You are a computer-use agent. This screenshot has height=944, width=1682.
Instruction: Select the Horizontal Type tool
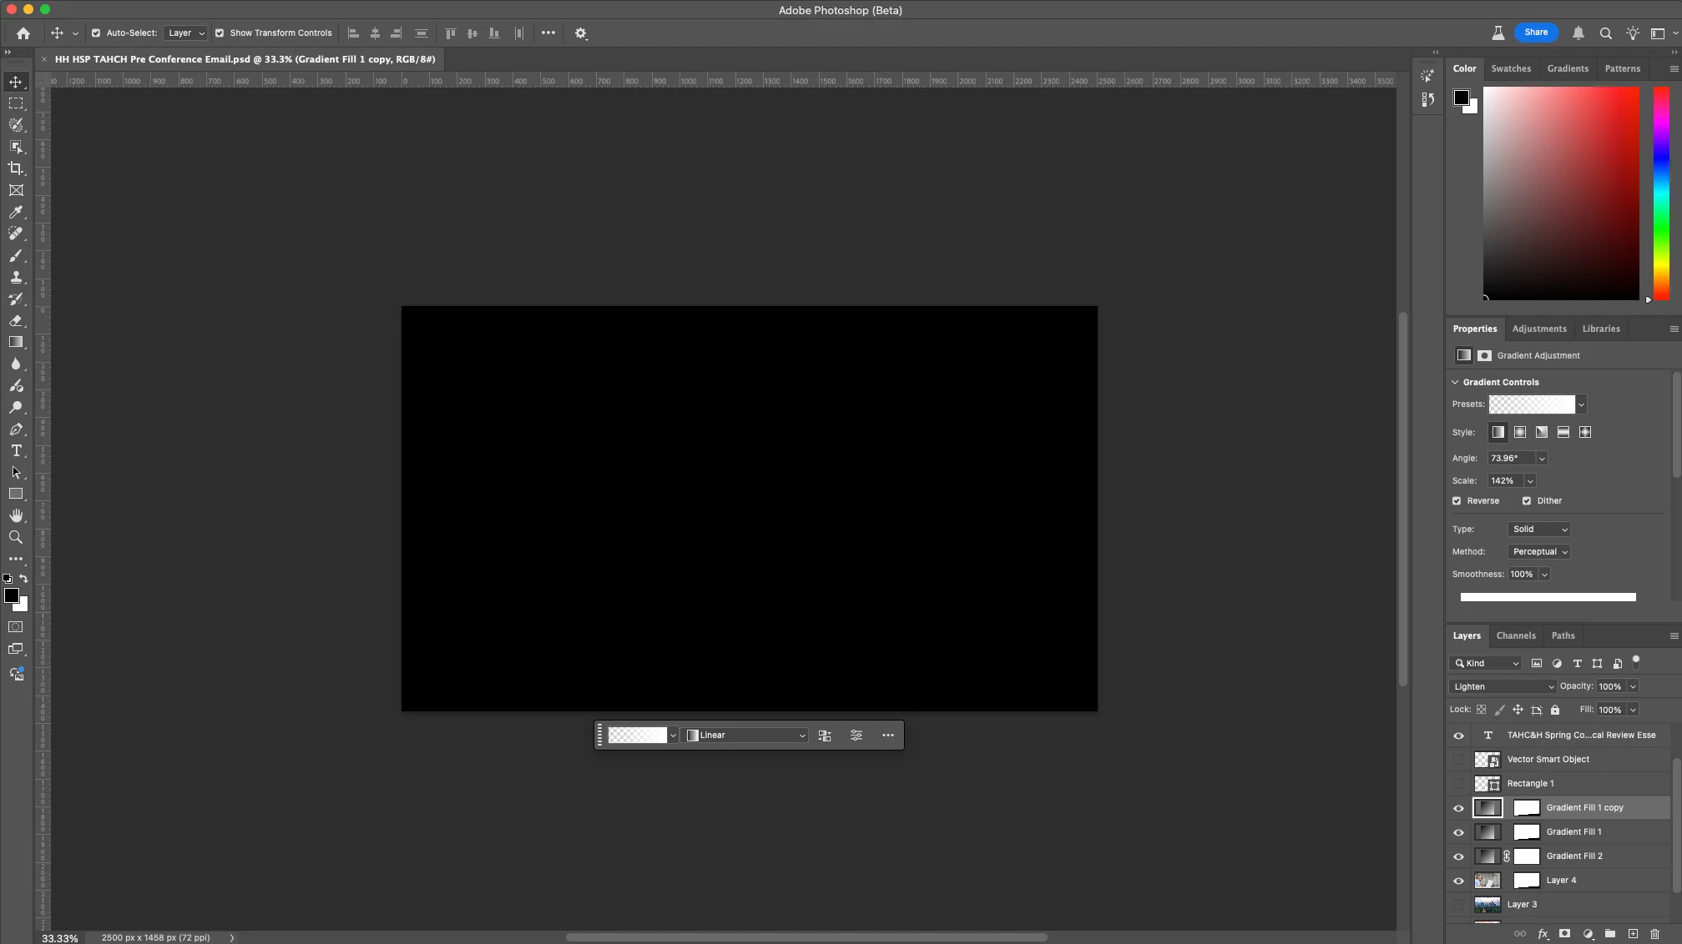pyautogui.click(x=16, y=451)
